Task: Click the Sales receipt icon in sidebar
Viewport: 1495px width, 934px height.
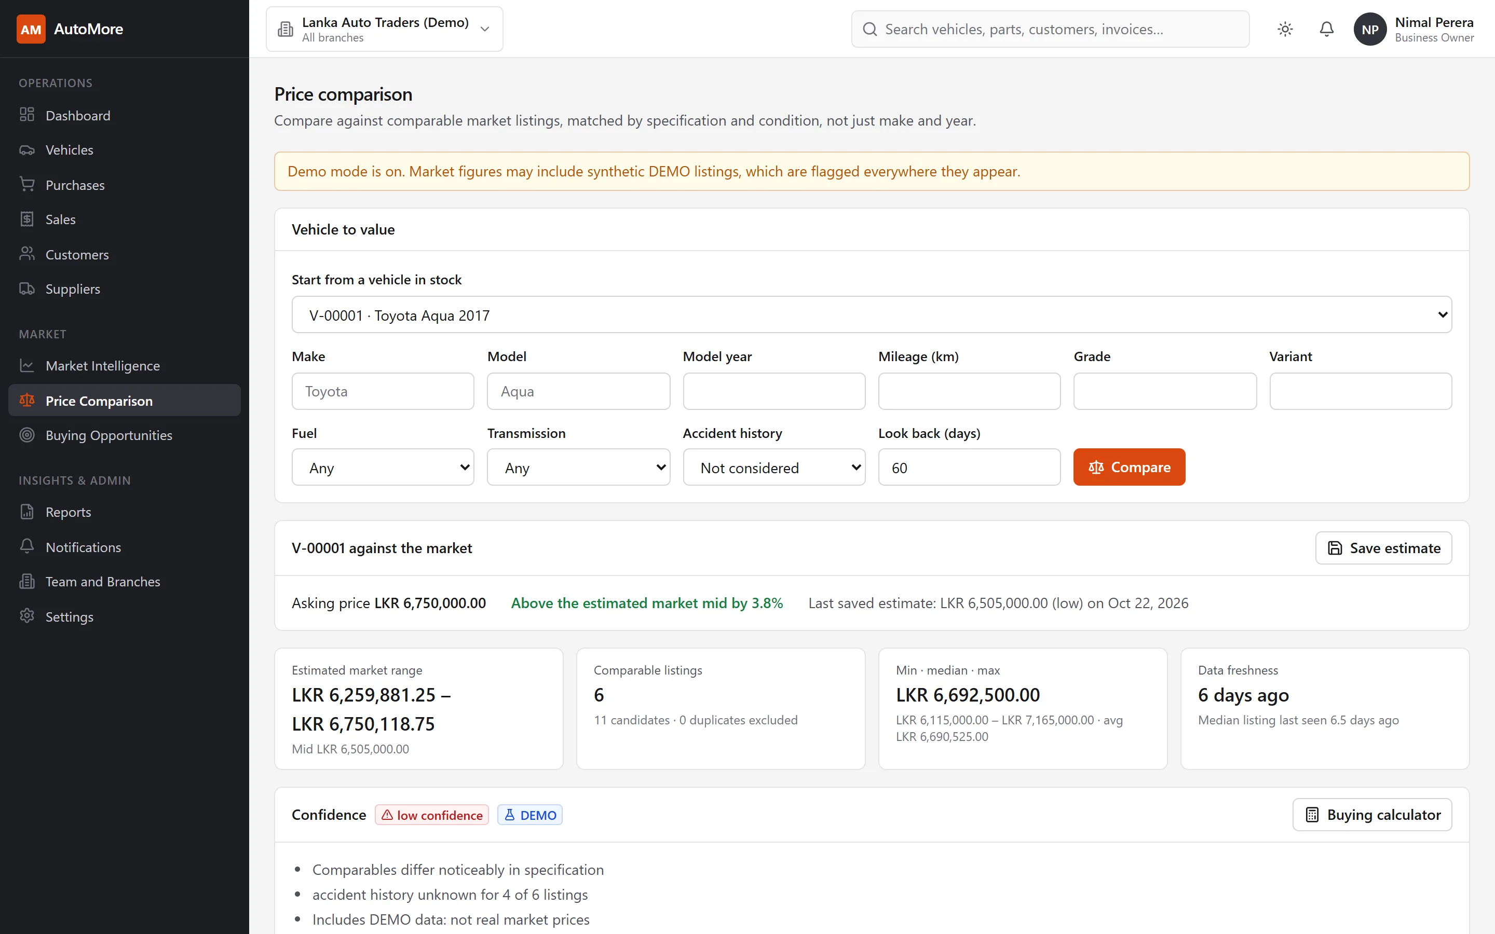Action: (26, 219)
